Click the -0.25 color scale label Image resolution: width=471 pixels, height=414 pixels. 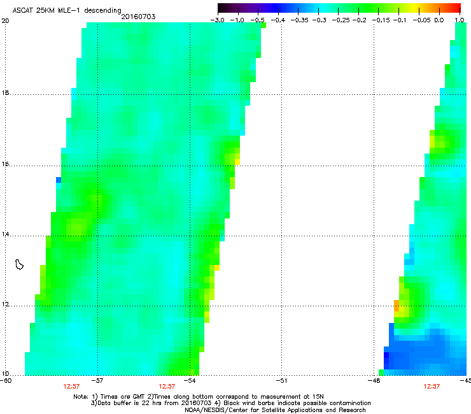point(341,20)
